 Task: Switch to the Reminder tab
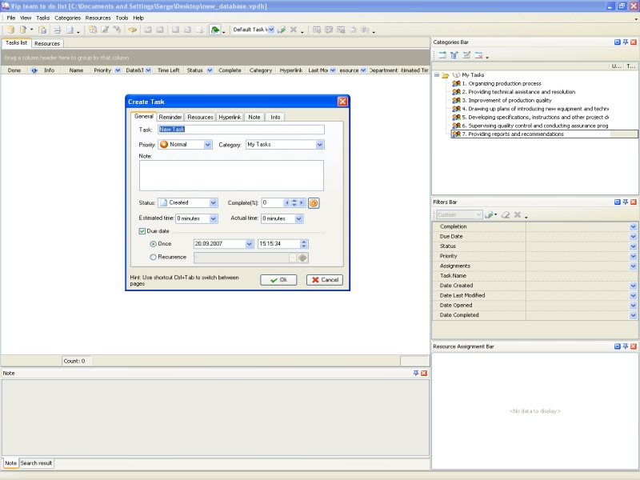tap(170, 117)
